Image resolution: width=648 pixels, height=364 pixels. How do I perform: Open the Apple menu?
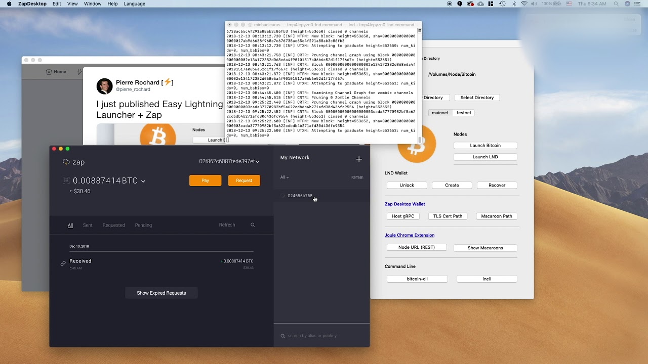click(9, 4)
